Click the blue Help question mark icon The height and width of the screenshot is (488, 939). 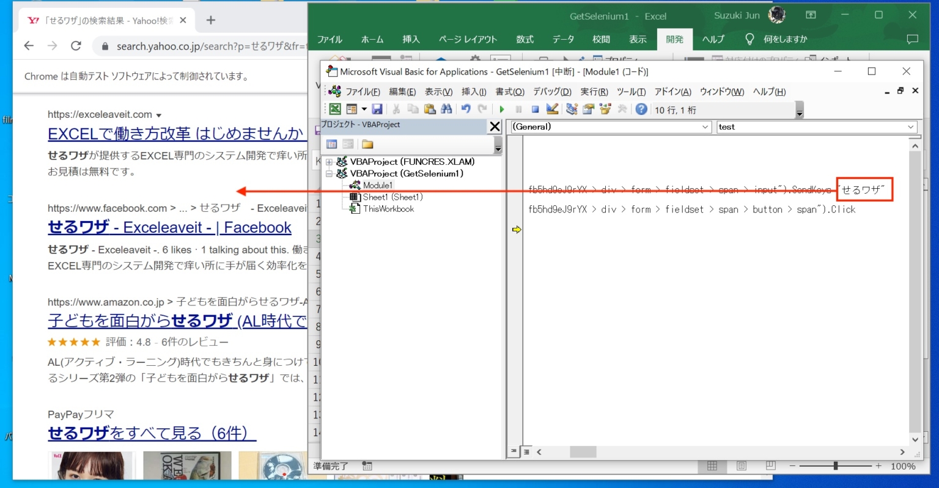tap(641, 109)
